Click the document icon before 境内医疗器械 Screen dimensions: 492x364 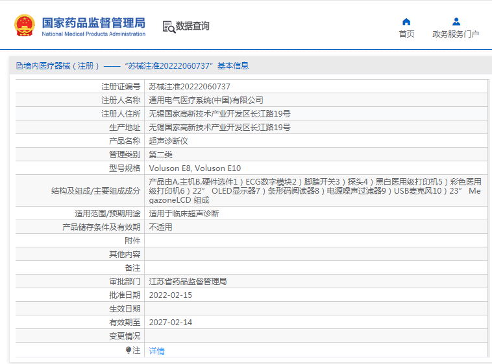(x=19, y=65)
